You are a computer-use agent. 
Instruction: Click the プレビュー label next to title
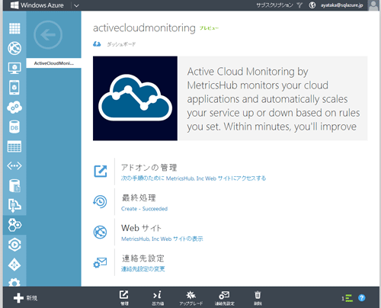click(x=209, y=28)
